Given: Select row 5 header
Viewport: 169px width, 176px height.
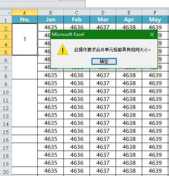Looking at the screenshot, I should pos(6,52).
